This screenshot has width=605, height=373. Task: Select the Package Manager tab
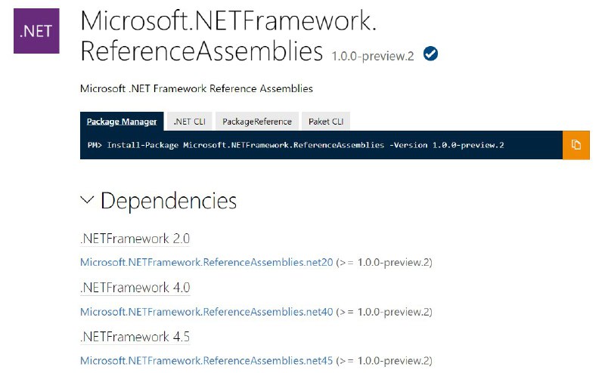pos(122,122)
